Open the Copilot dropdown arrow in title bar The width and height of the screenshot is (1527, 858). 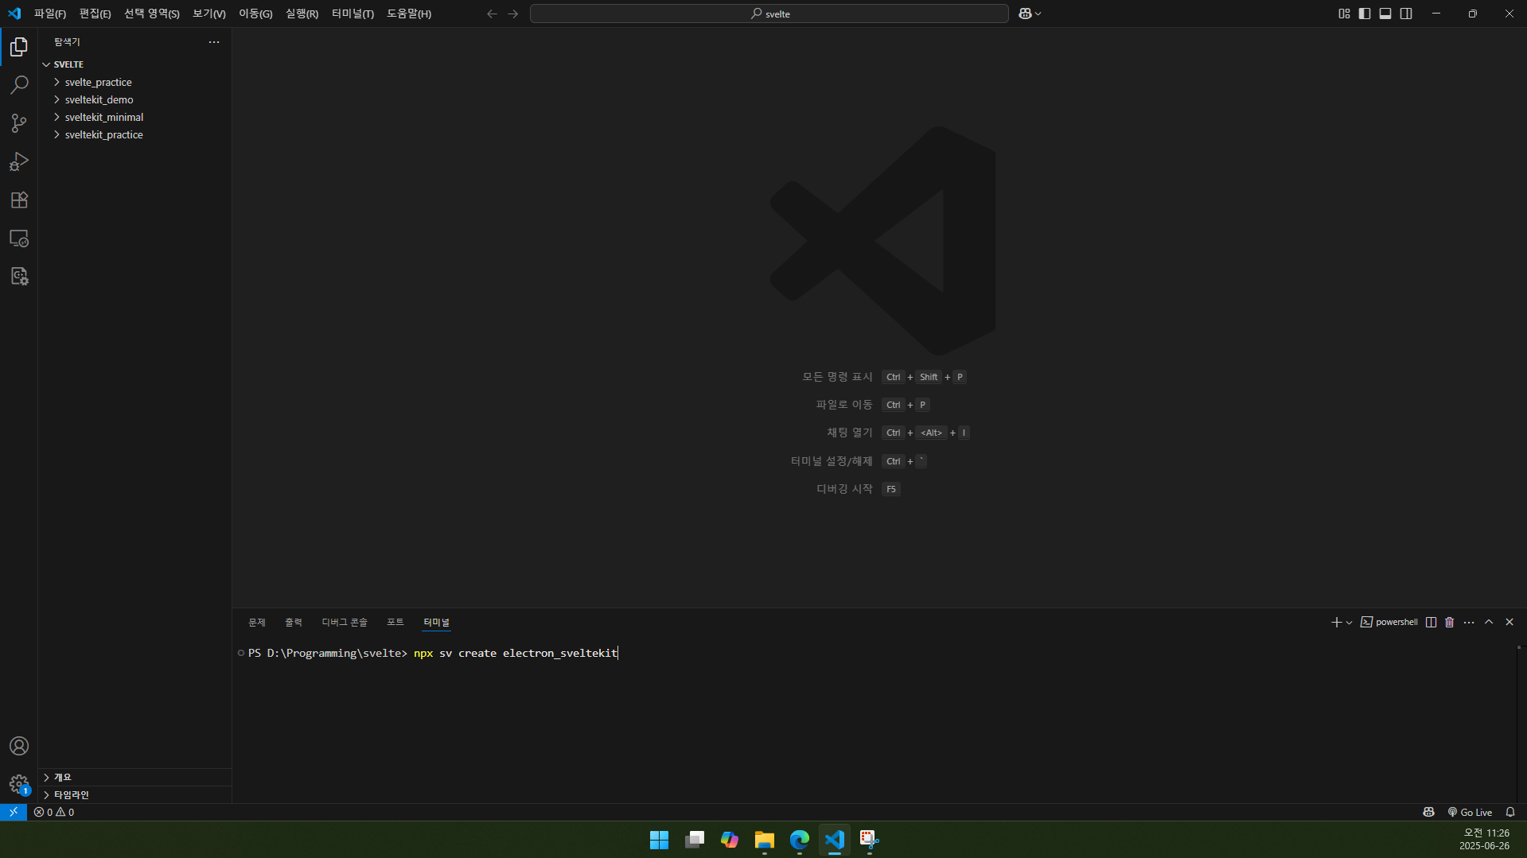tap(1038, 14)
